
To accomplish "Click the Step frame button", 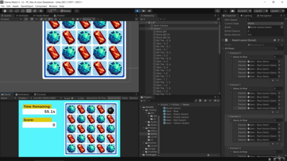I will [x=149, y=11].
